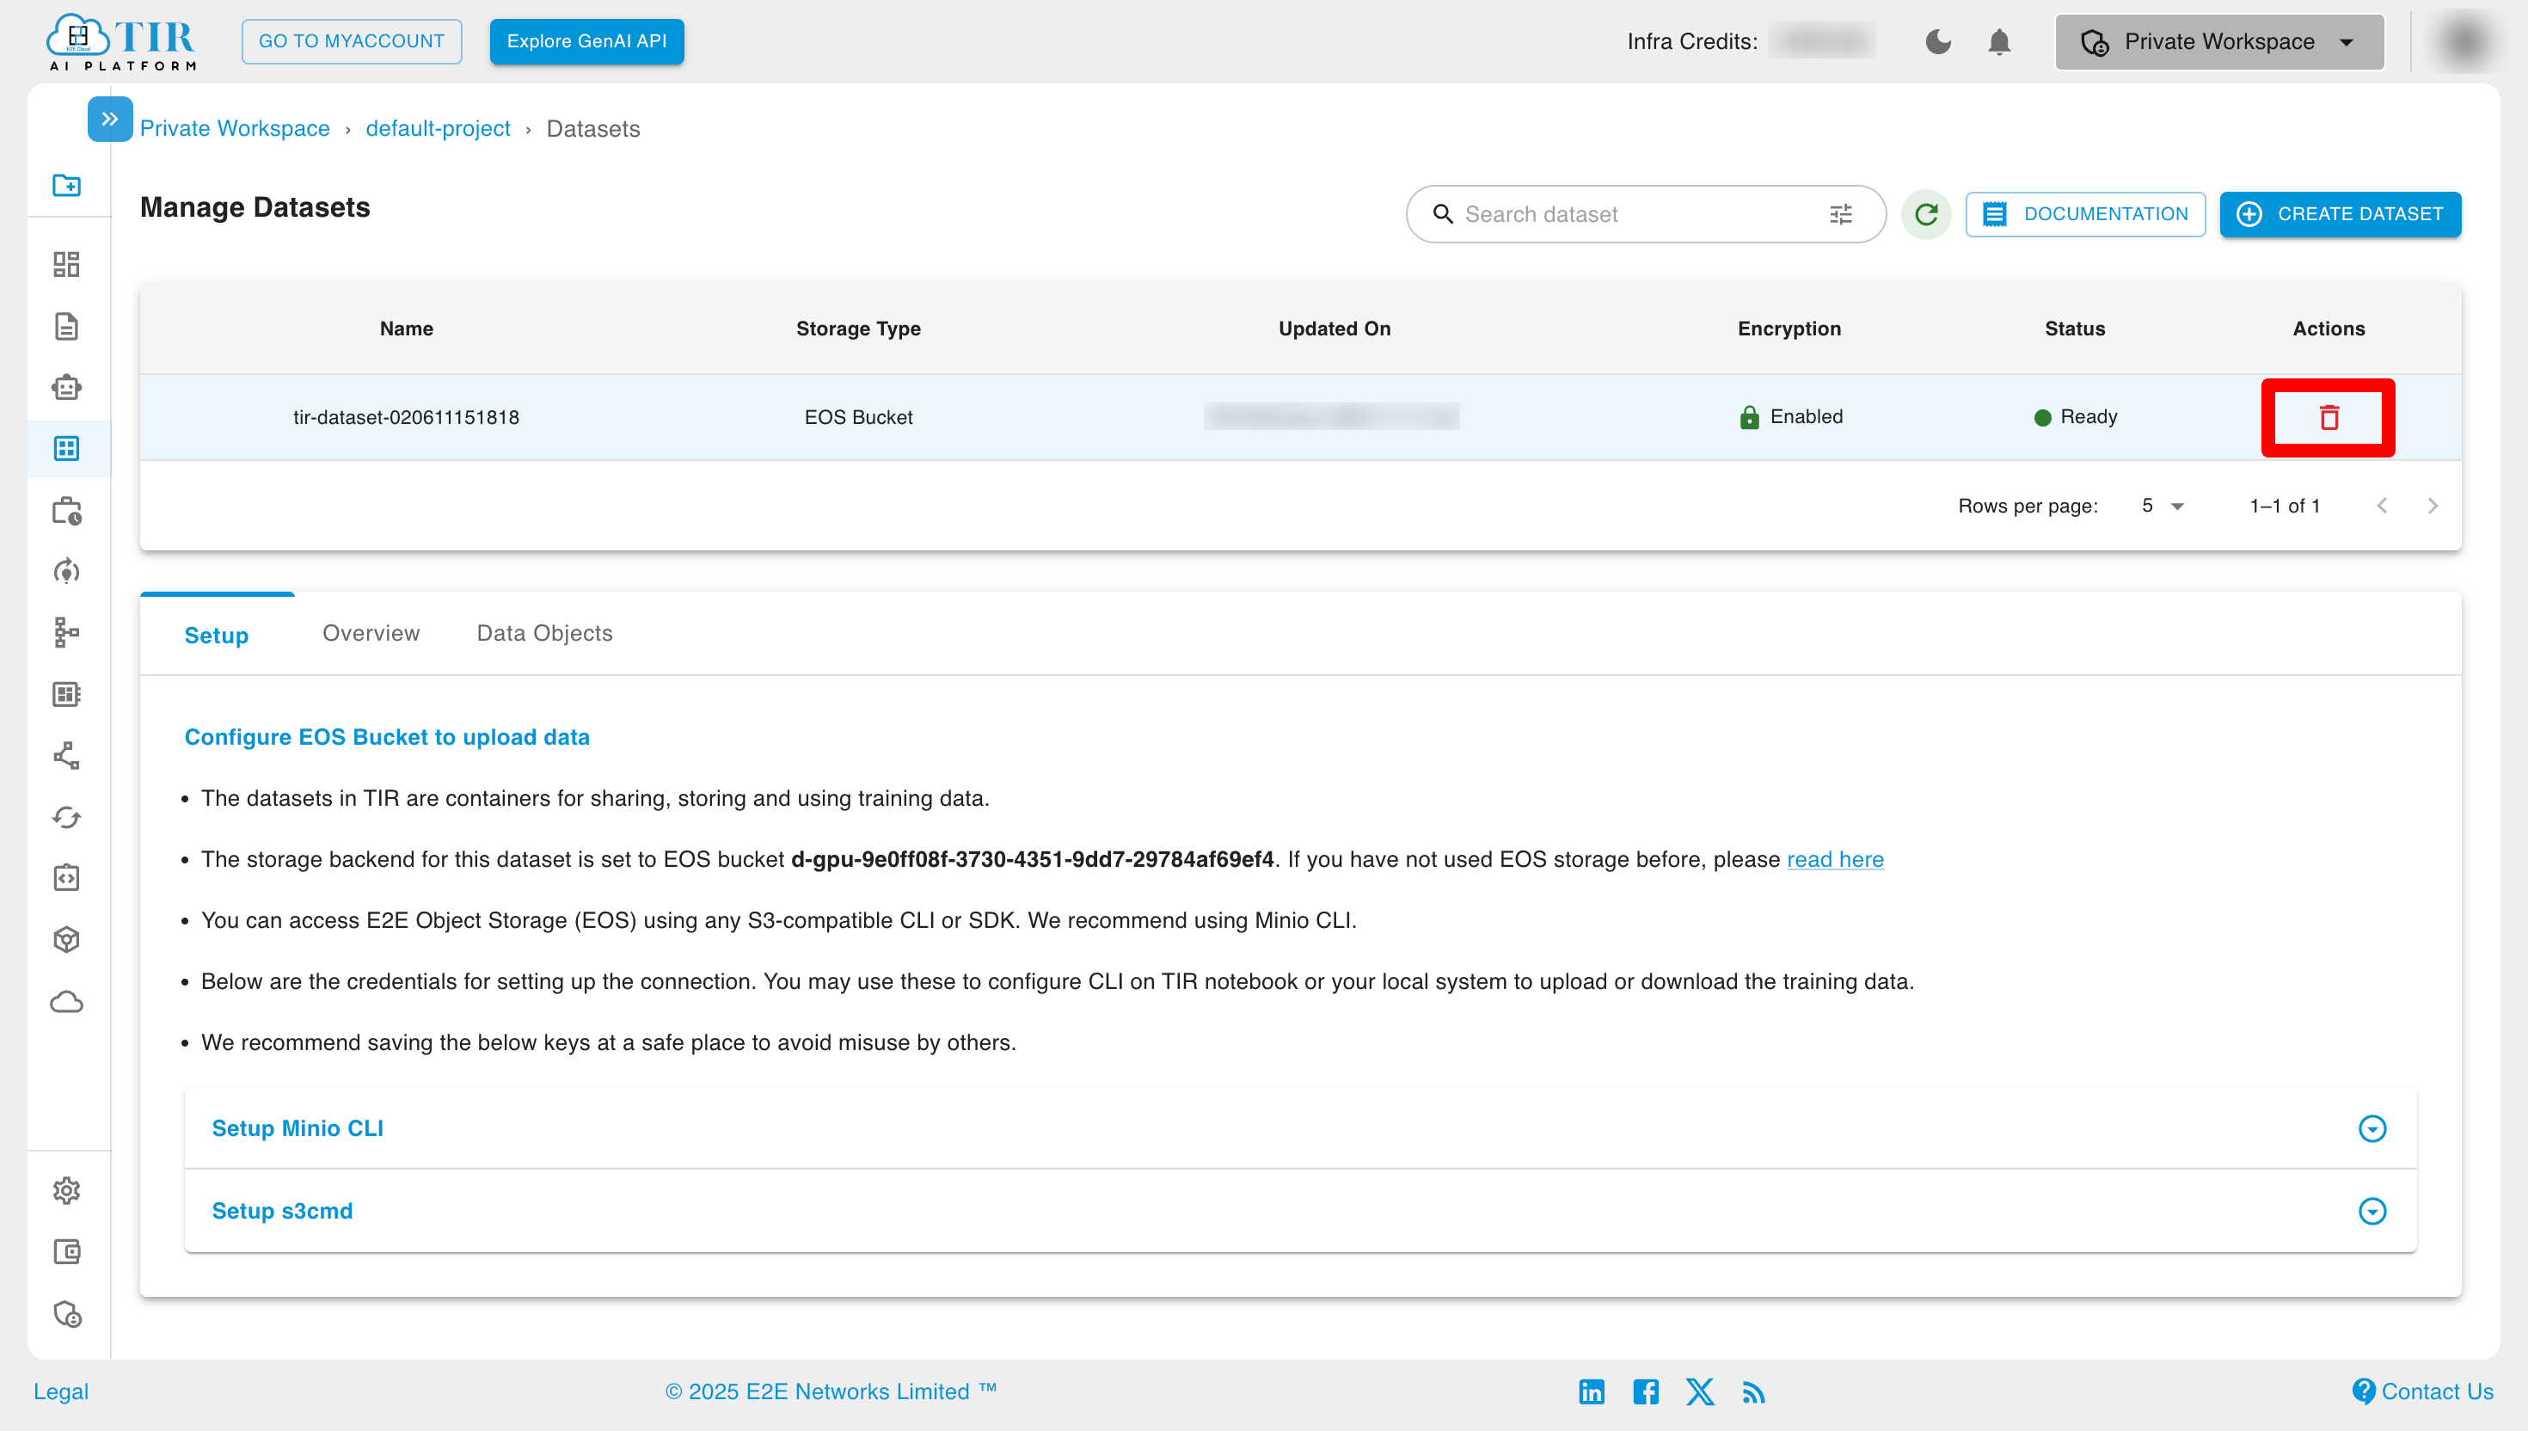This screenshot has width=2528, height=1431.
Task: Toggle encryption enabled status indicator
Action: pyautogui.click(x=1787, y=417)
